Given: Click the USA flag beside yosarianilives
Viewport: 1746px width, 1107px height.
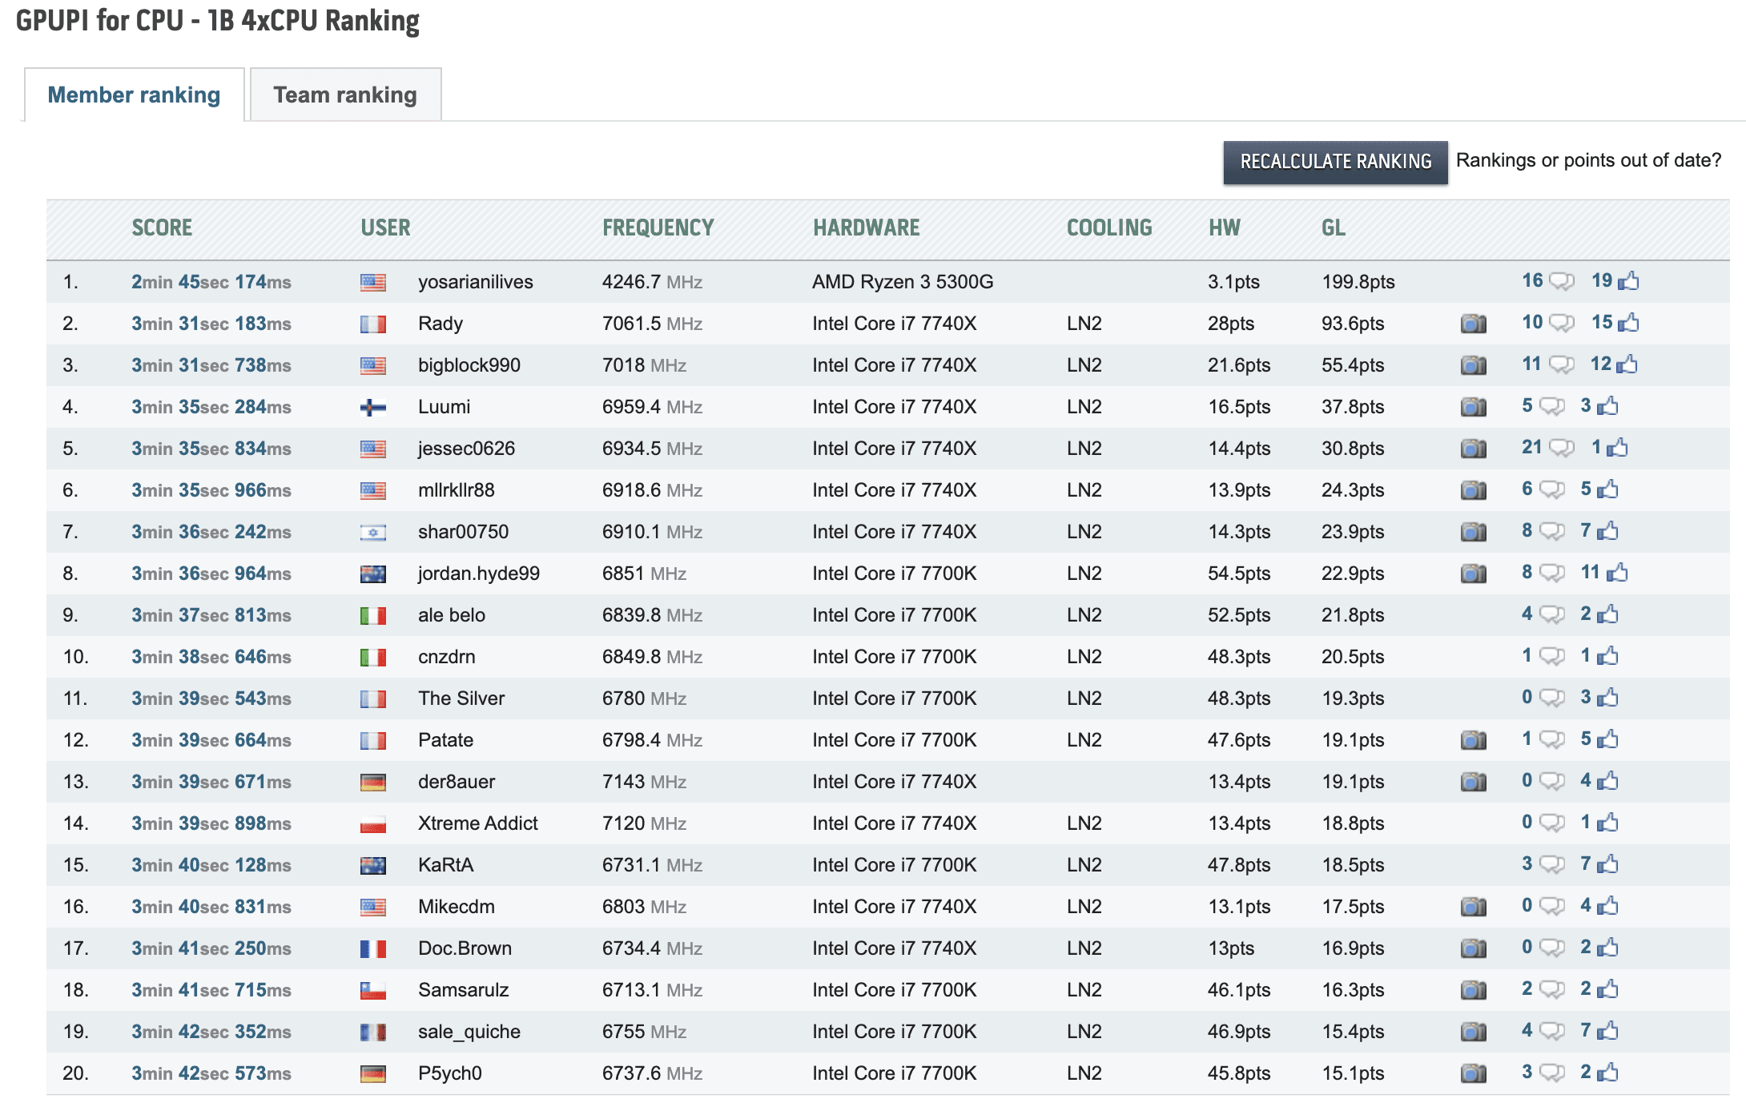Looking at the screenshot, I should pos(373,282).
